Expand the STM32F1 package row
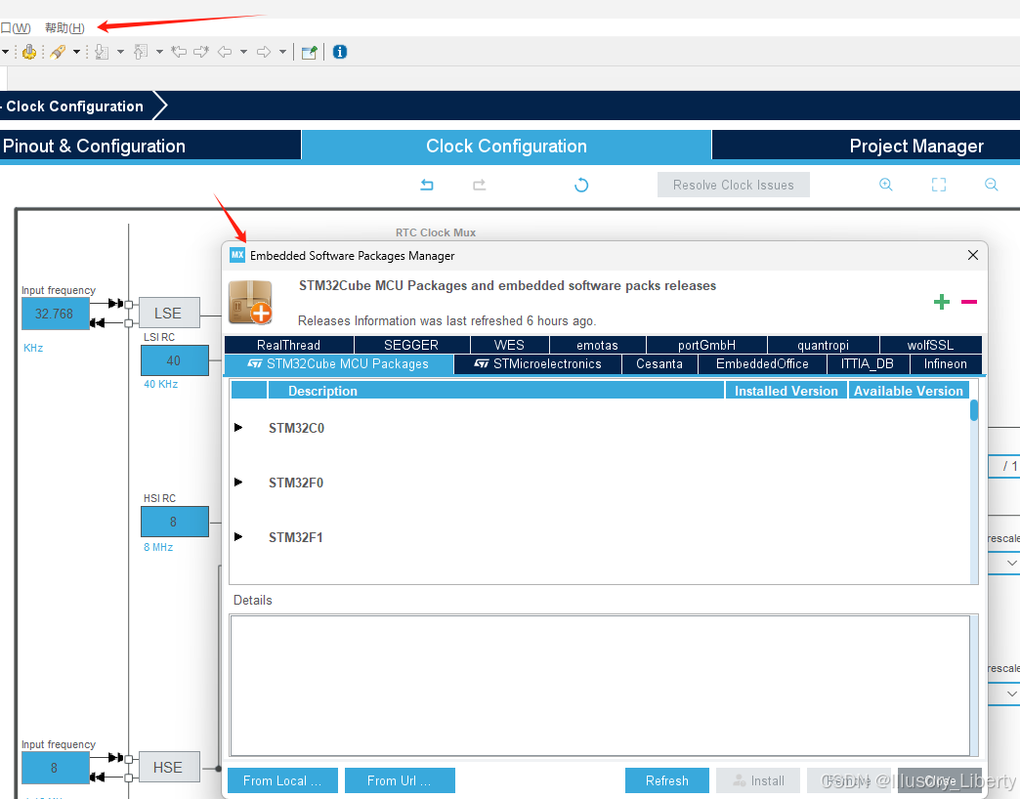Viewport: 1020px width, 799px height. coord(238,537)
